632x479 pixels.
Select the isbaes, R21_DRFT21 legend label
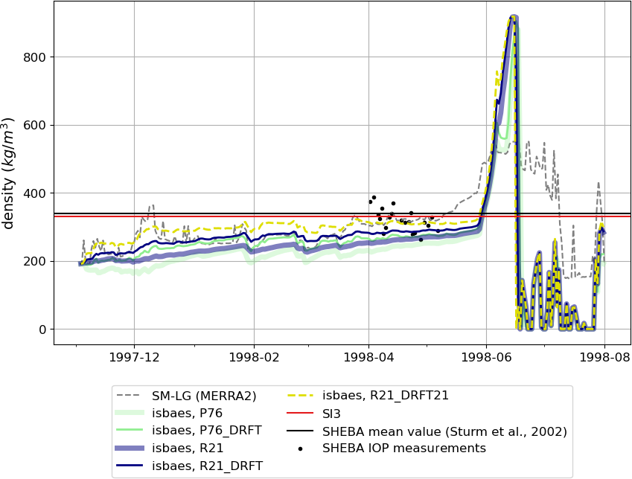(386, 396)
